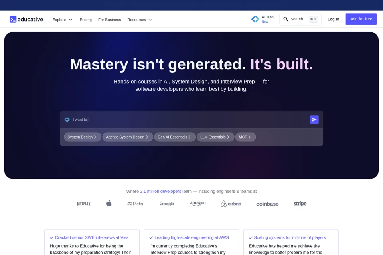
Task: Click the Mastery isn't generated headline
Action: tap(158, 64)
